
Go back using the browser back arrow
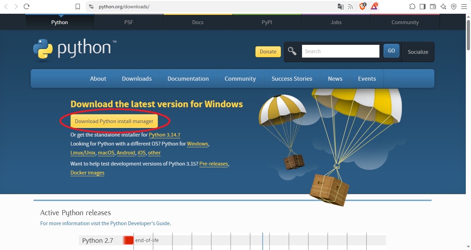7,7
